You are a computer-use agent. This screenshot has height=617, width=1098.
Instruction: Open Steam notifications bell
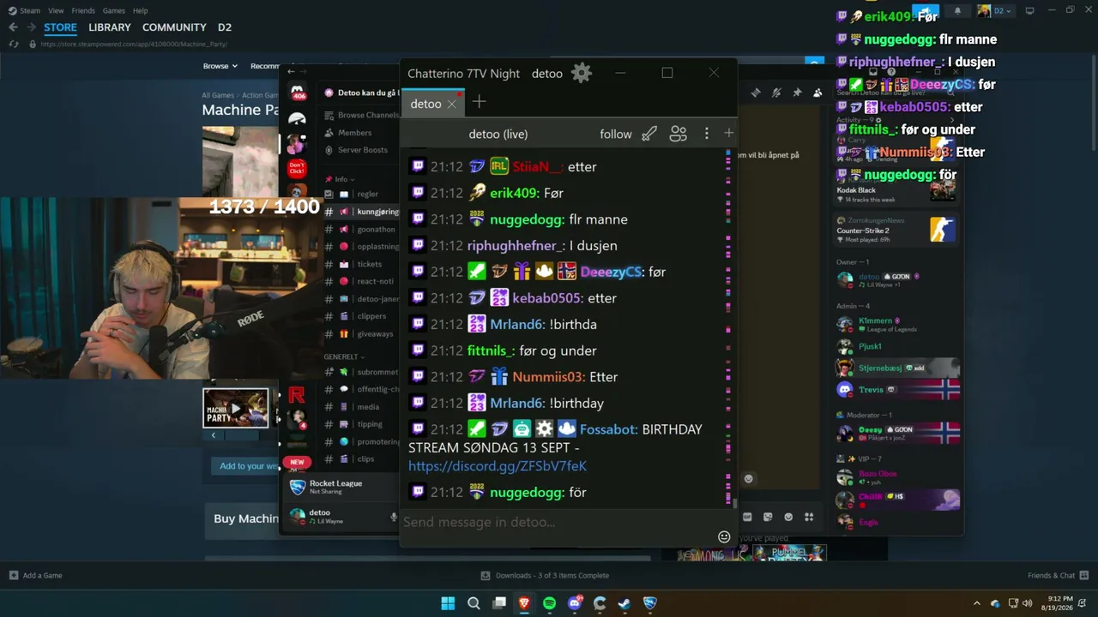957,10
